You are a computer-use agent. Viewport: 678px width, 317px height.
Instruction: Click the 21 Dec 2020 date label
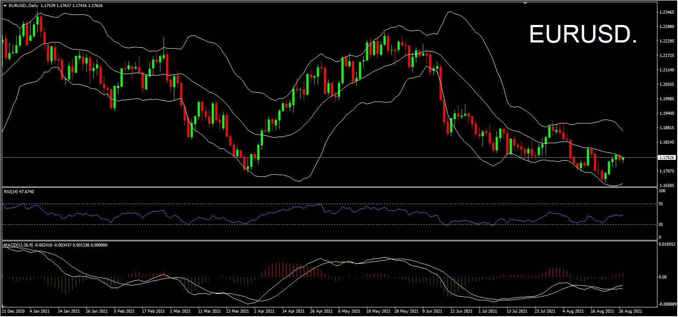coord(13,311)
